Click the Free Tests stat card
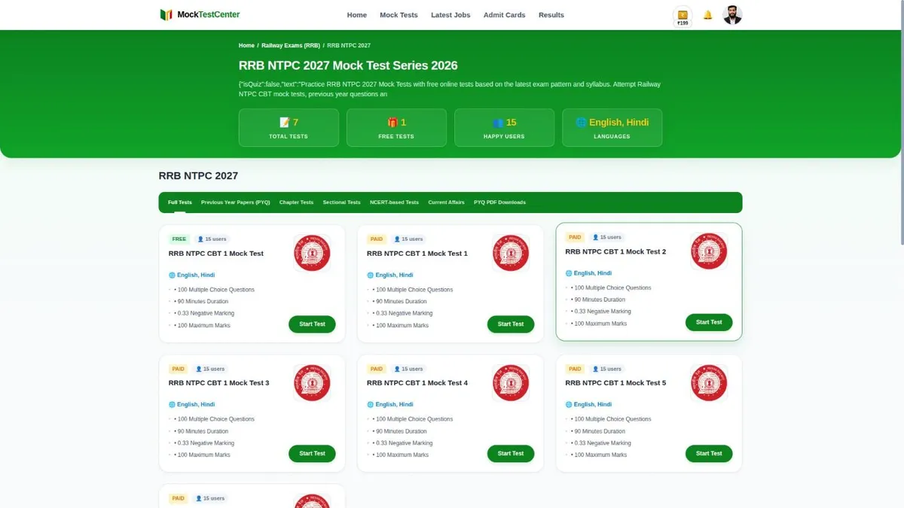The height and width of the screenshot is (508, 904). coord(396,127)
